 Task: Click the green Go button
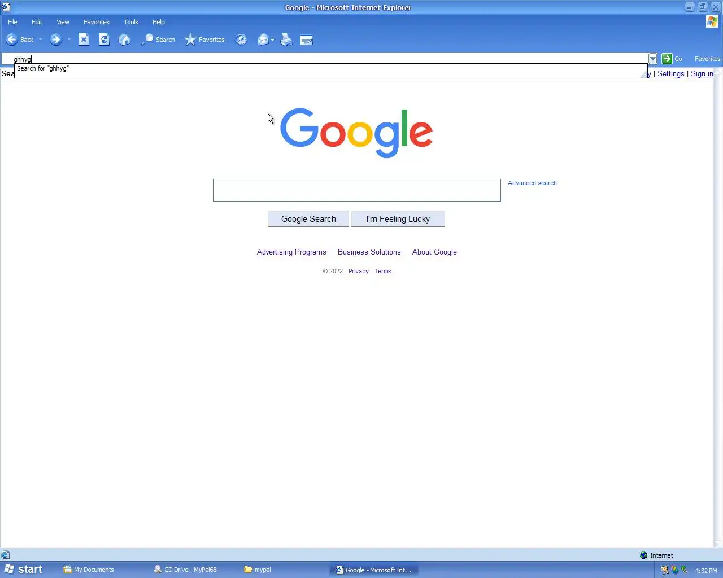(x=672, y=59)
